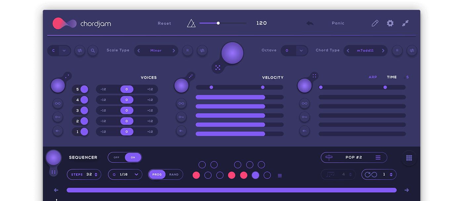Open the grid view icon at right
Viewport: 463px width, 201px height.
pos(409,158)
